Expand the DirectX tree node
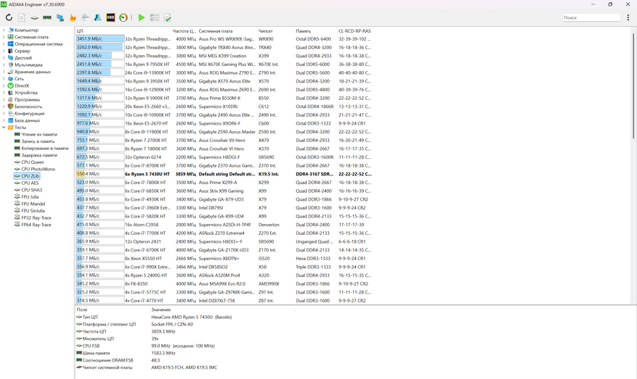637x379 pixels. (x=4, y=86)
